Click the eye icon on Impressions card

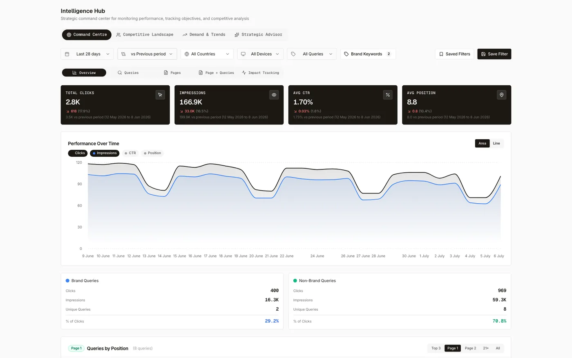tap(274, 95)
